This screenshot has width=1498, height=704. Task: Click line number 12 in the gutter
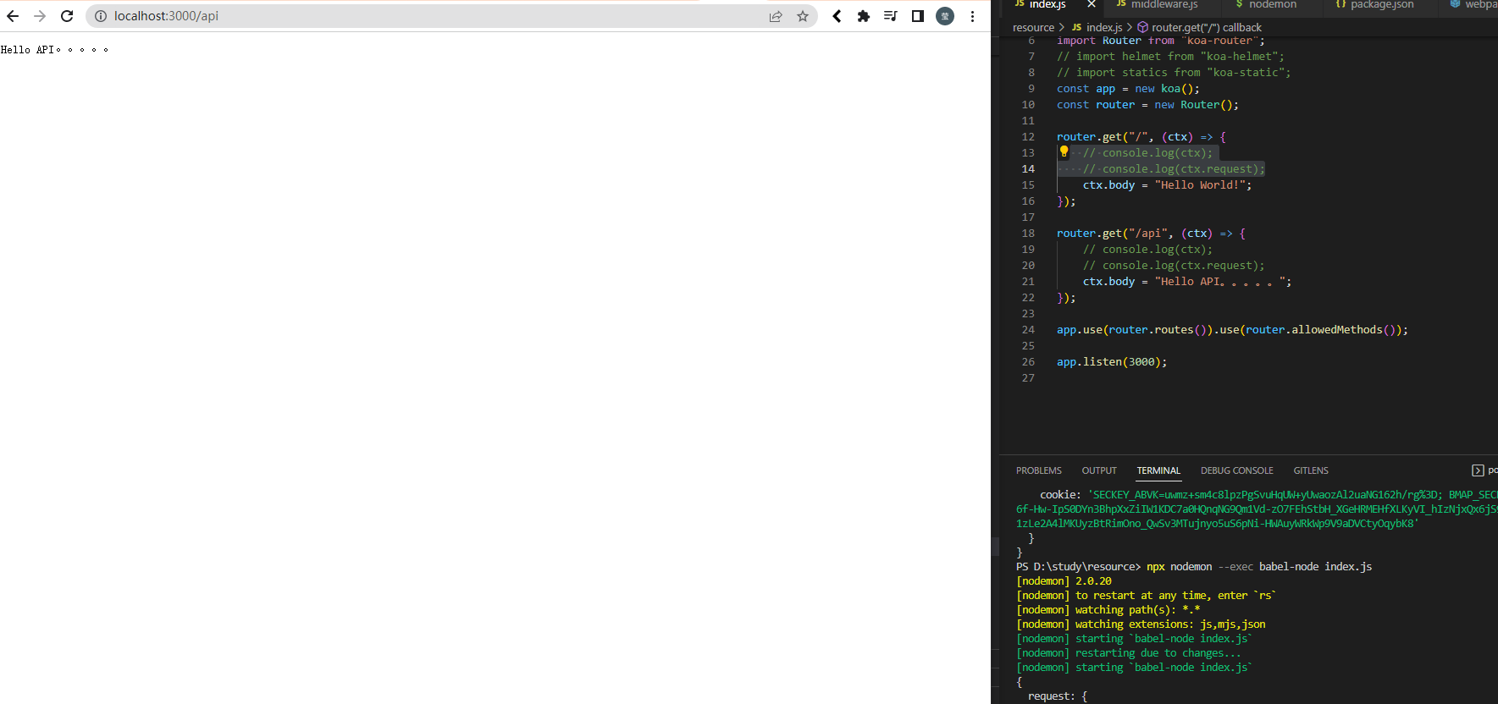pyautogui.click(x=1028, y=137)
